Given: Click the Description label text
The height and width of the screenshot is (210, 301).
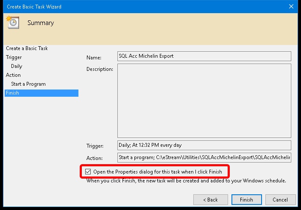Looking at the screenshot, I should point(100,69).
